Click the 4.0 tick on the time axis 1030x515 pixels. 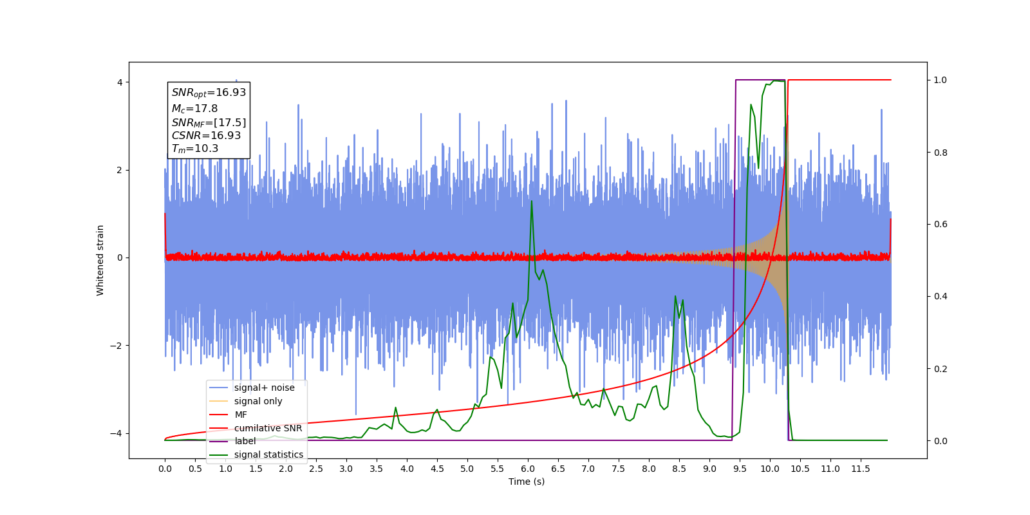coord(407,469)
